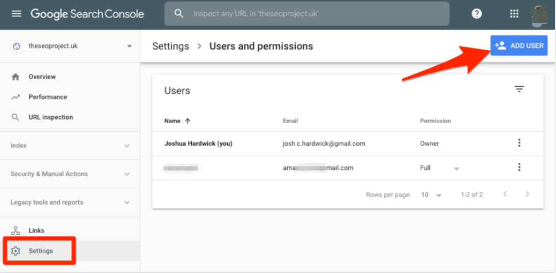This screenshot has height=273, width=556.
Task: Open the Google apps grid
Action: point(514,14)
